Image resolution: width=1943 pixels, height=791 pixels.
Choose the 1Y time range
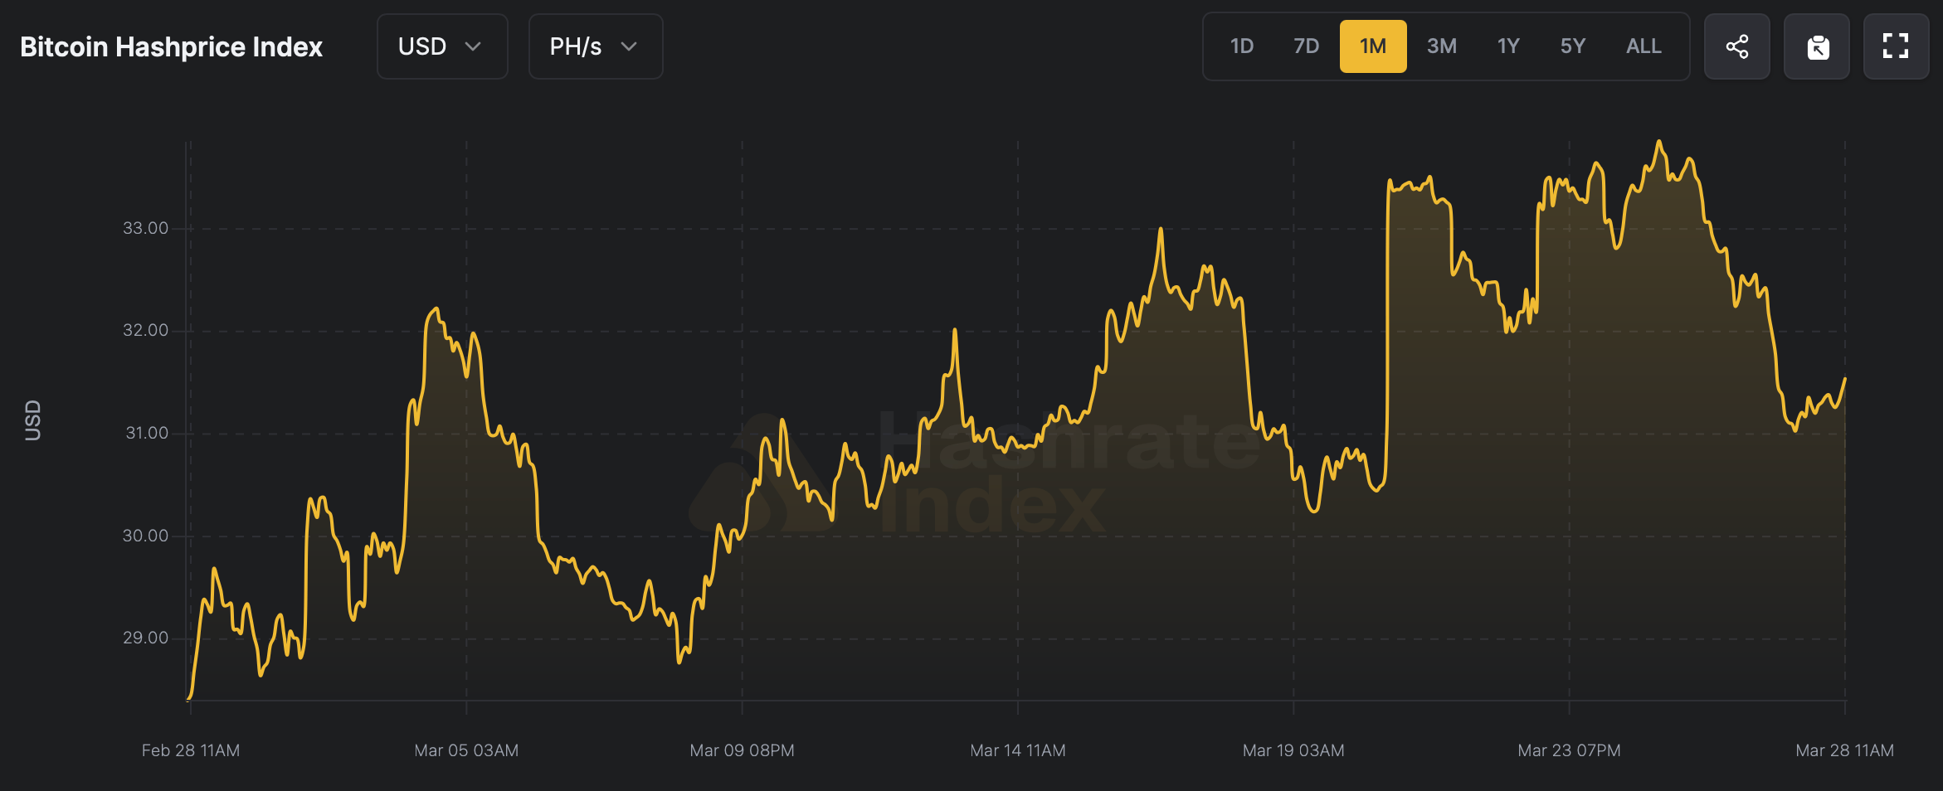coord(1508,46)
